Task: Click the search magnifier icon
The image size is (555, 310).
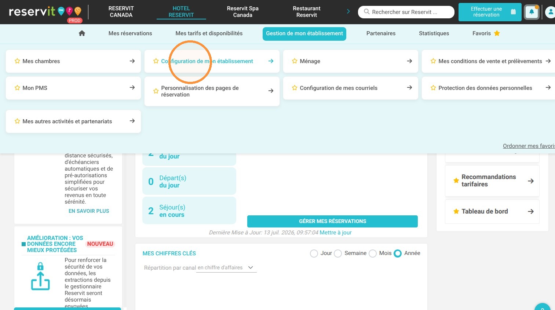Action: click(366, 12)
